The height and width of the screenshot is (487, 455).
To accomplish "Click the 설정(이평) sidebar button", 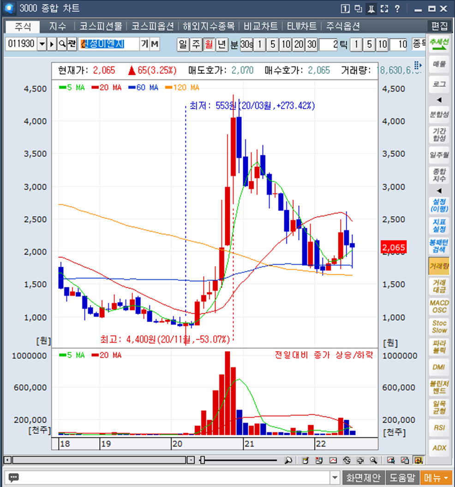I will pyautogui.click(x=439, y=206).
